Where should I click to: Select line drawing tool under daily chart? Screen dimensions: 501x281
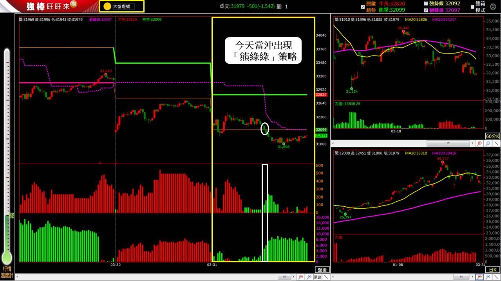coord(497,277)
